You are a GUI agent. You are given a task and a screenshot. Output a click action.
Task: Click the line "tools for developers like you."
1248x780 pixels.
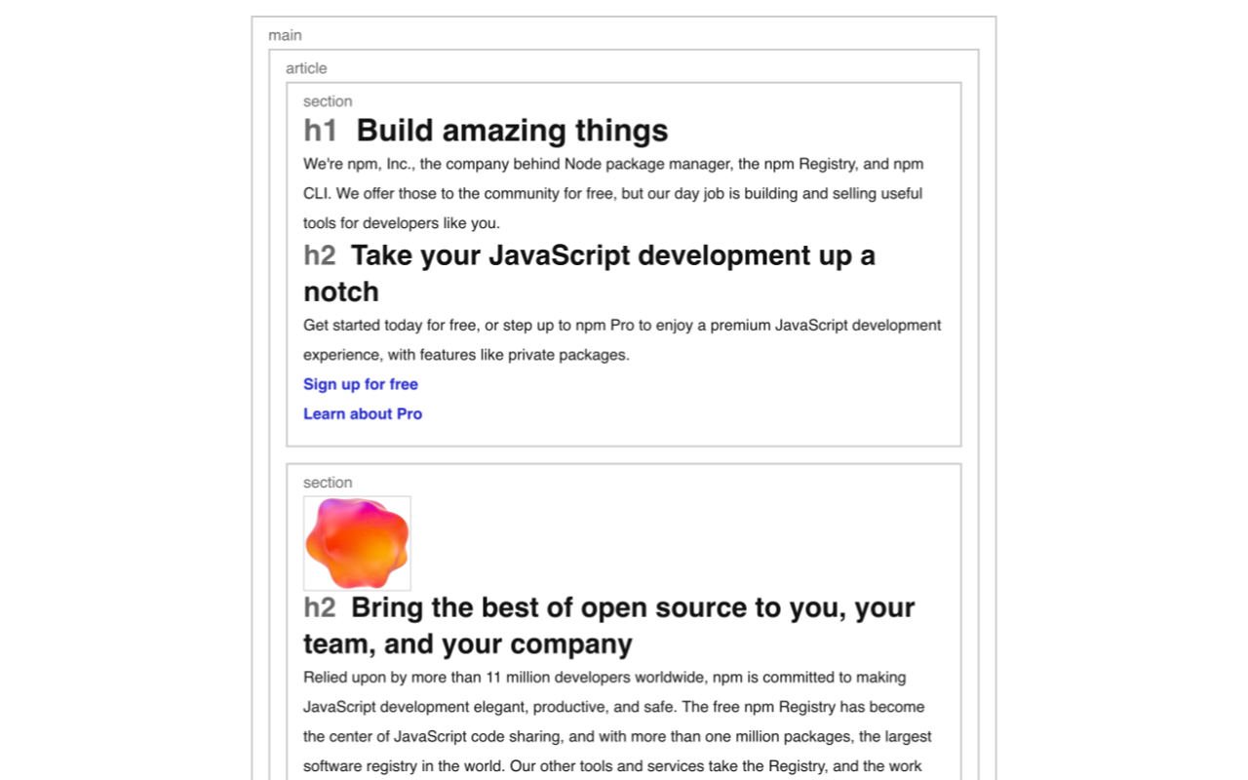click(402, 223)
